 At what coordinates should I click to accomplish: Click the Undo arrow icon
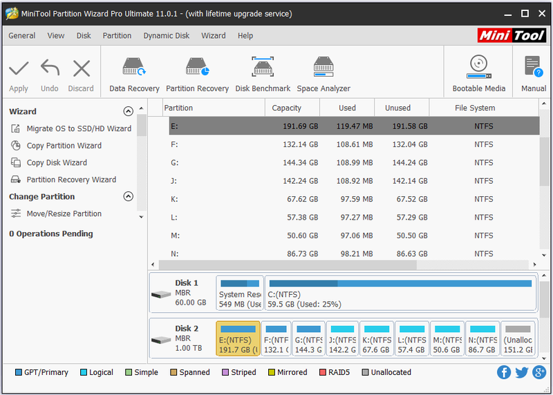pyautogui.click(x=50, y=68)
